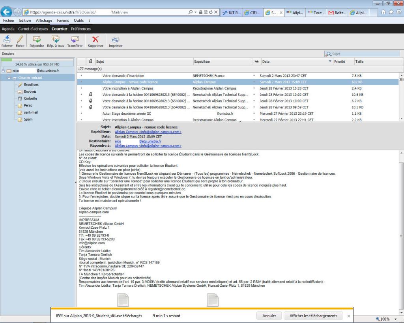Image resolution: width=404 pixels, height=323 pixels.
Task: Close the download notification bar
Action: click(x=349, y=316)
